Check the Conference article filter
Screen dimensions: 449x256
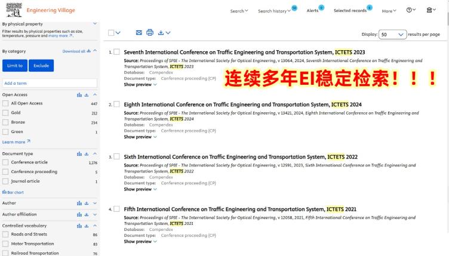click(5, 162)
